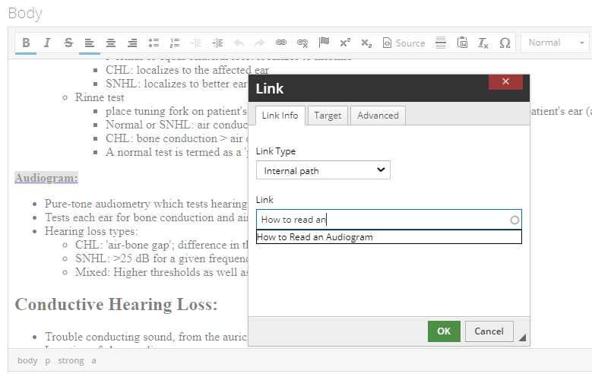Image resolution: width=592 pixels, height=374 pixels.
Task: Select 'a' in the elements path
Action: (93, 360)
